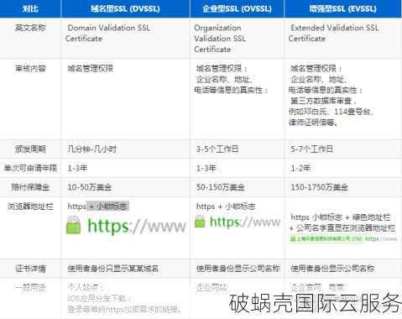Image resolution: width=402 pixels, height=319 pixels.
Task: Click "https 小锁标志 + 绿色地址栏" text
Action: pos(341,217)
